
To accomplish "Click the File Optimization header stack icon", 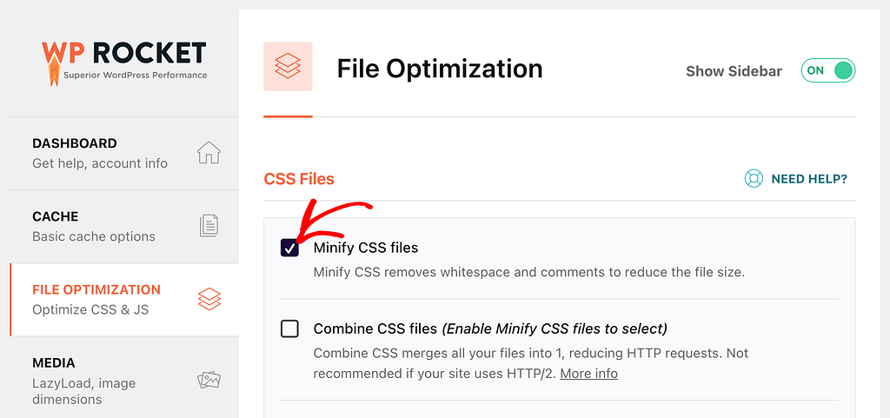I will pyautogui.click(x=288, y=66).
